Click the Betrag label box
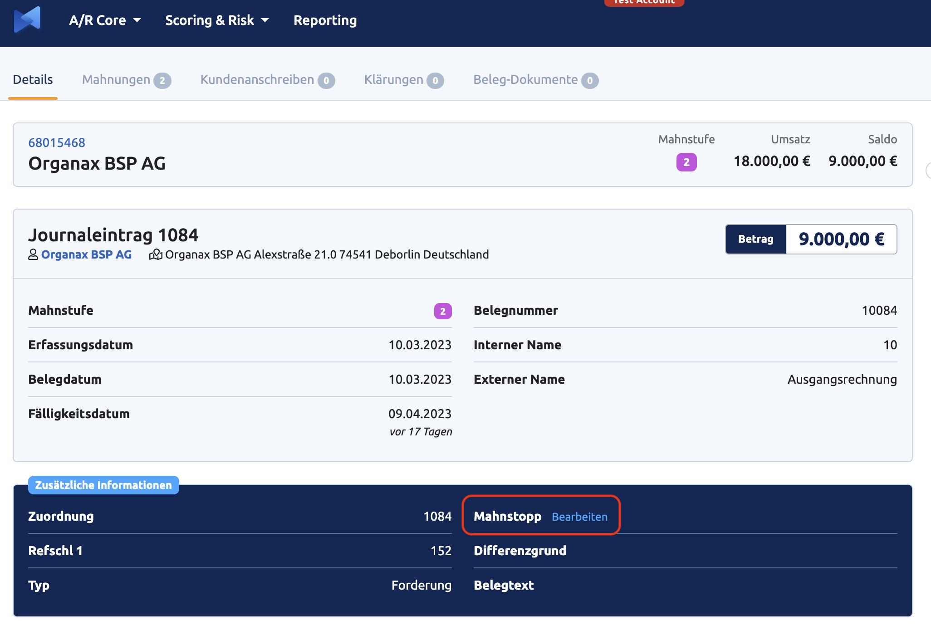 coord(756,239)
